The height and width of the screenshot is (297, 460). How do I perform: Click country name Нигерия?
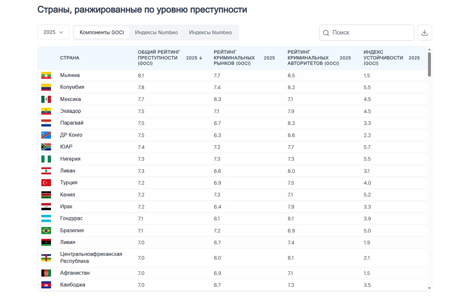pyautogui.click(x=70, y=159)
